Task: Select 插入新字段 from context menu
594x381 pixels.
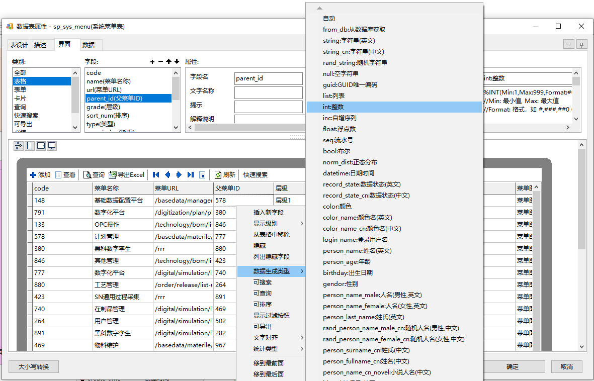Action: coord(271,213)
